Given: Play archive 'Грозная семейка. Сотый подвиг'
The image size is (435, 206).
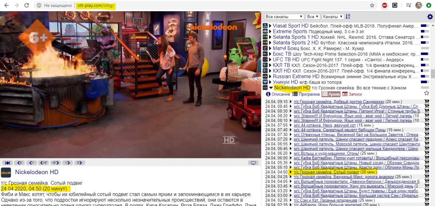Looking at the screenshot, I should [326, 172].
